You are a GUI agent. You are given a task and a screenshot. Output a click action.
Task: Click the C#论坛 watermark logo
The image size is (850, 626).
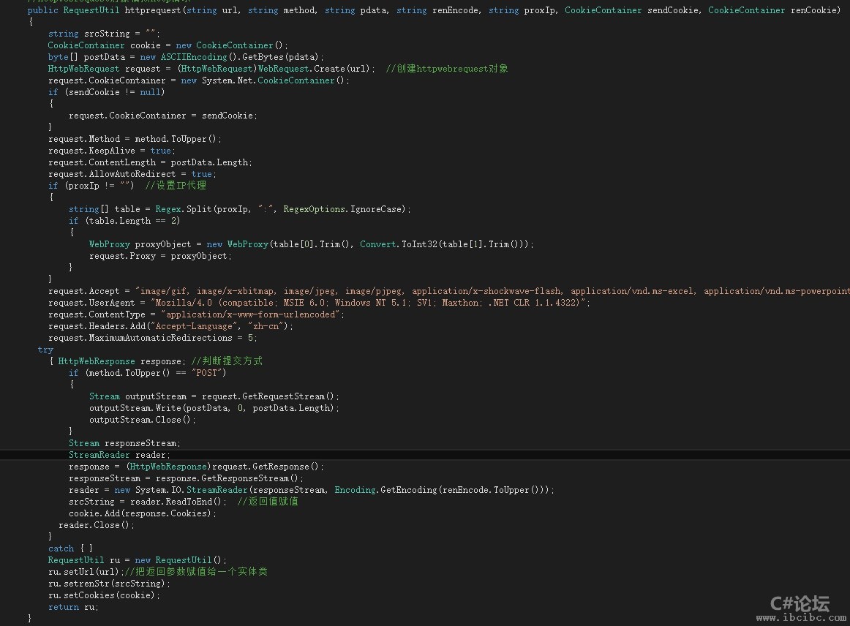tap(800, 603)
